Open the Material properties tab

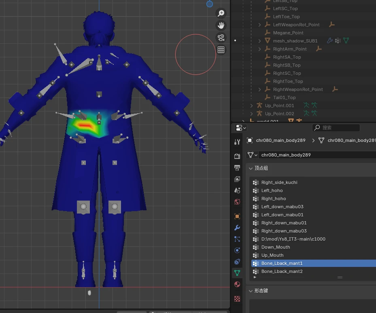point(237,284)
